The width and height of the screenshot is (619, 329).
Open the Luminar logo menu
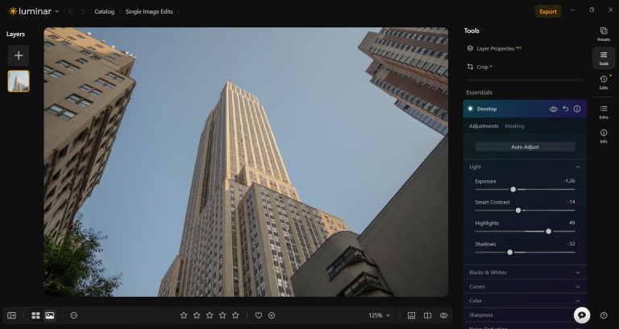(34, 11)
